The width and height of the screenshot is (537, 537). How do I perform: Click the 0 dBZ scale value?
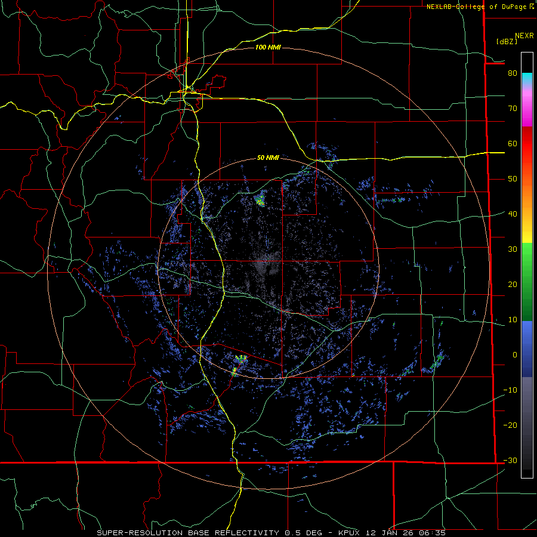click(x=514, y=355)
